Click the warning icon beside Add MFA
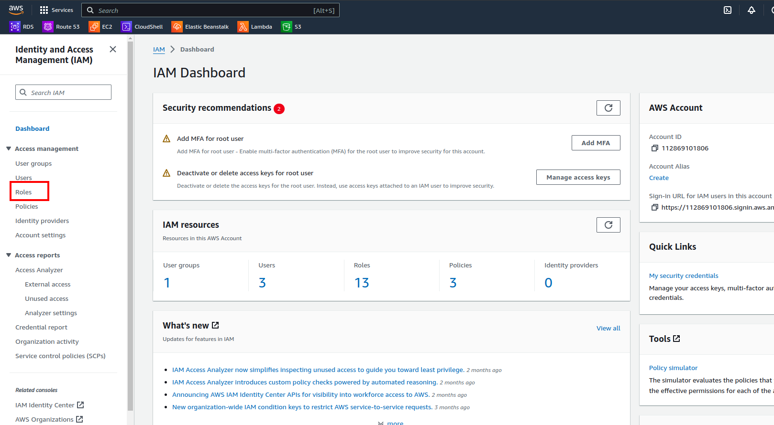The height and width of the screenshot is (425, 774). coord(166,139)
